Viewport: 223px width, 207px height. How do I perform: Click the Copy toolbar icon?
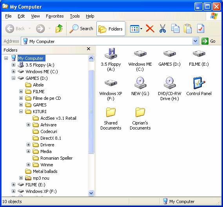(175, 29)
